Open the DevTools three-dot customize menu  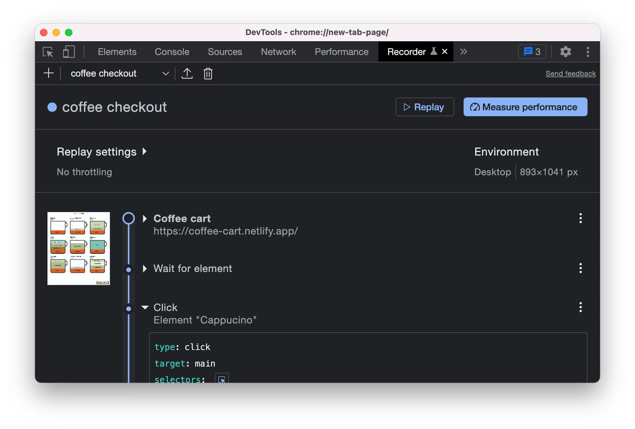(x=588, y=52)
